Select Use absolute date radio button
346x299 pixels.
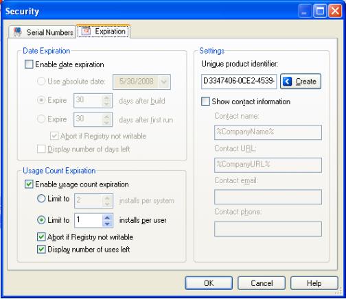[x=41, y=81]
